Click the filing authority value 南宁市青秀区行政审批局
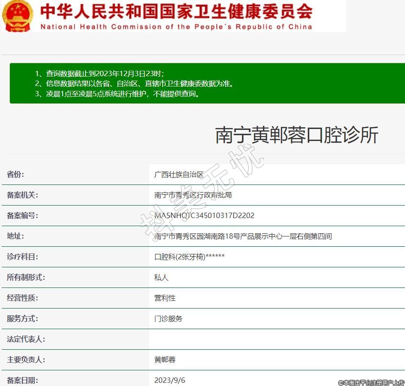This screenshot has height=386, width=405. [193, 195]
